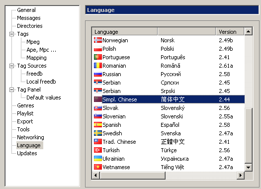Click the Slovak flag icon
Image resolution: width=261 pixels, height=189 pixels.
(98, 108)
